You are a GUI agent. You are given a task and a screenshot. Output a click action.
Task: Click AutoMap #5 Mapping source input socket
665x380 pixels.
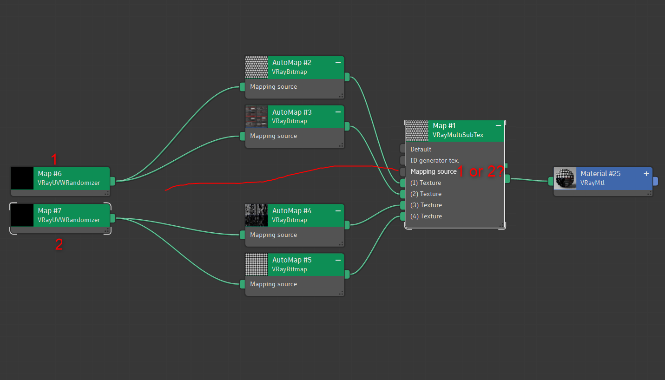pos(242,284)
